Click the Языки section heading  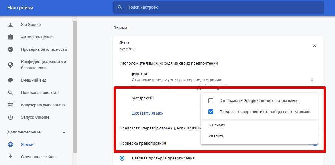[120, 28]
